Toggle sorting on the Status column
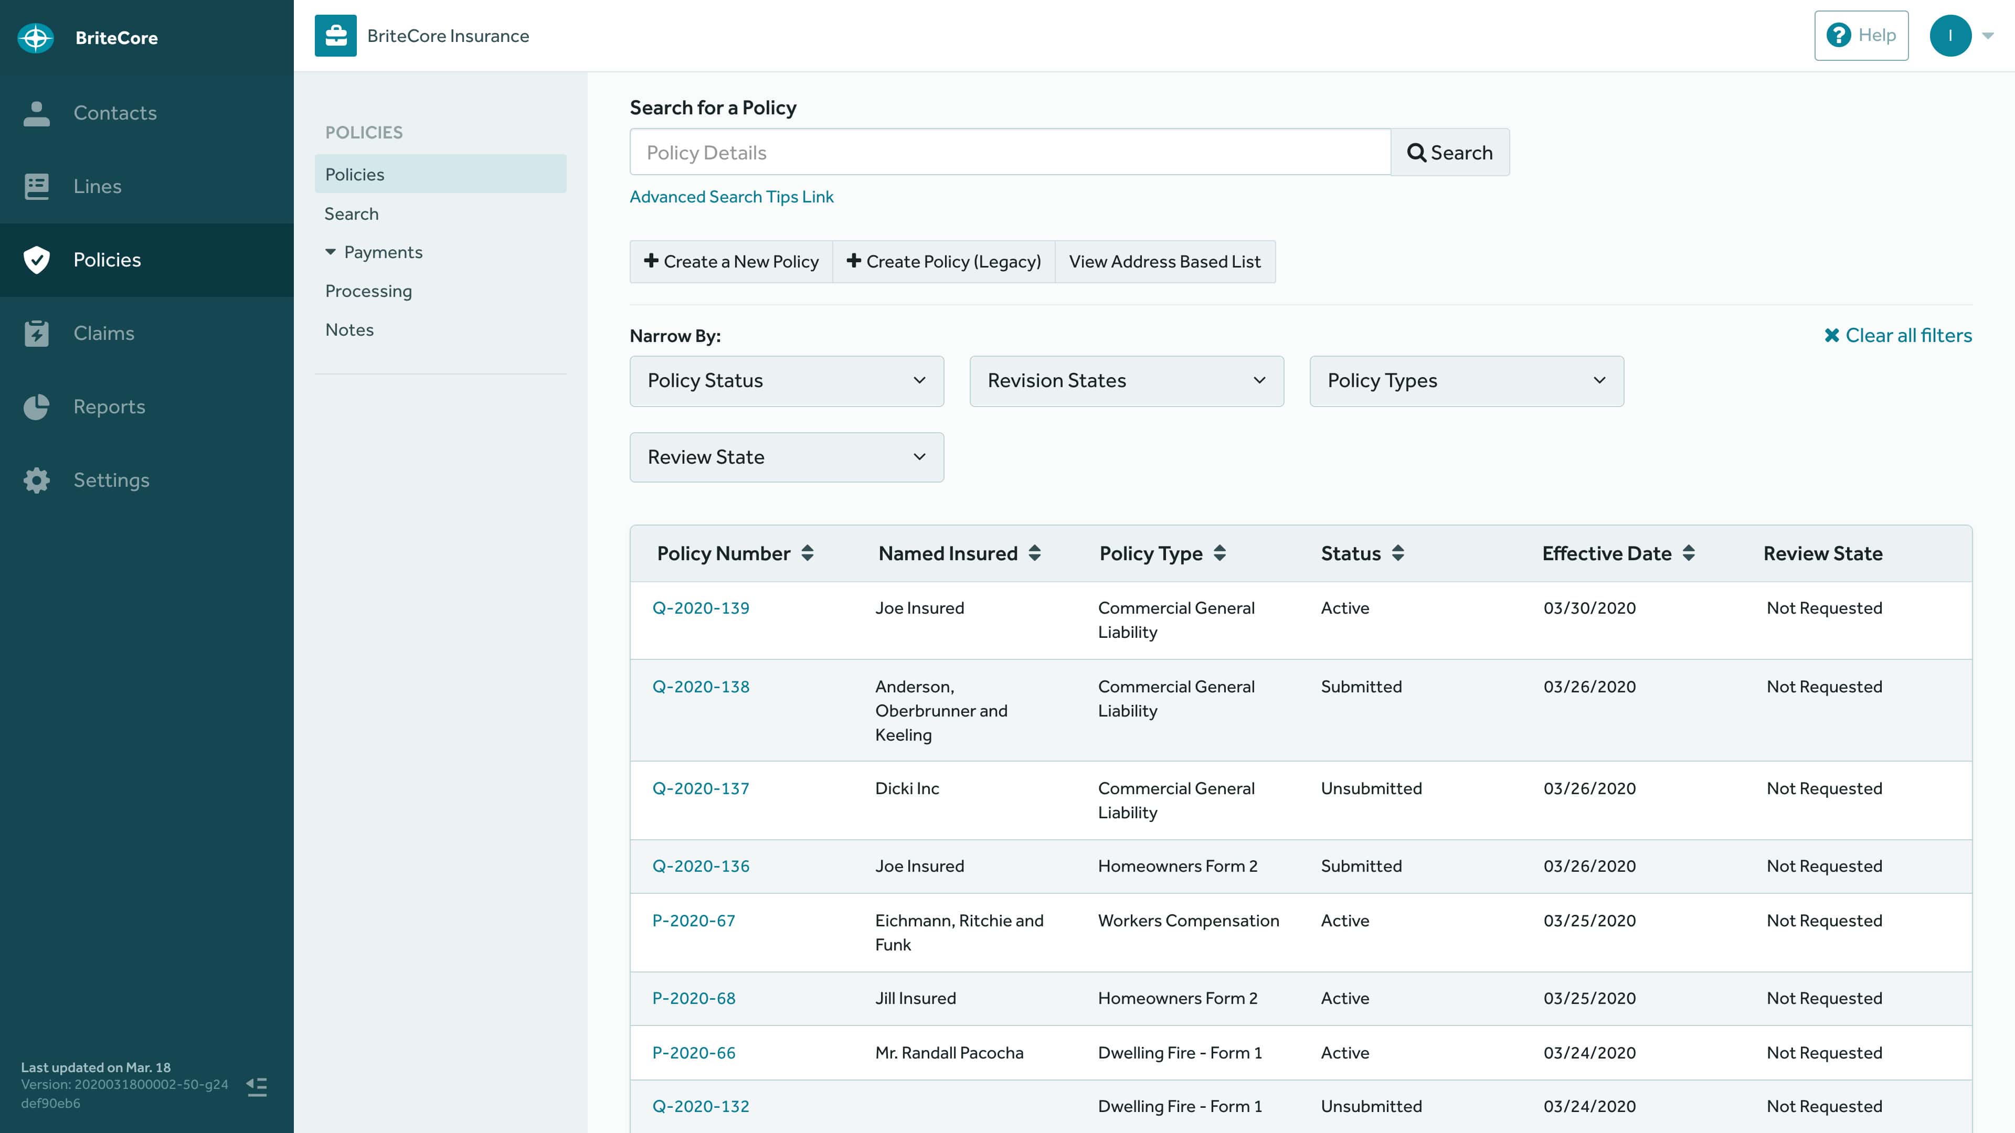The width and height of the screenshot is (2015, 1133). 1398,553
